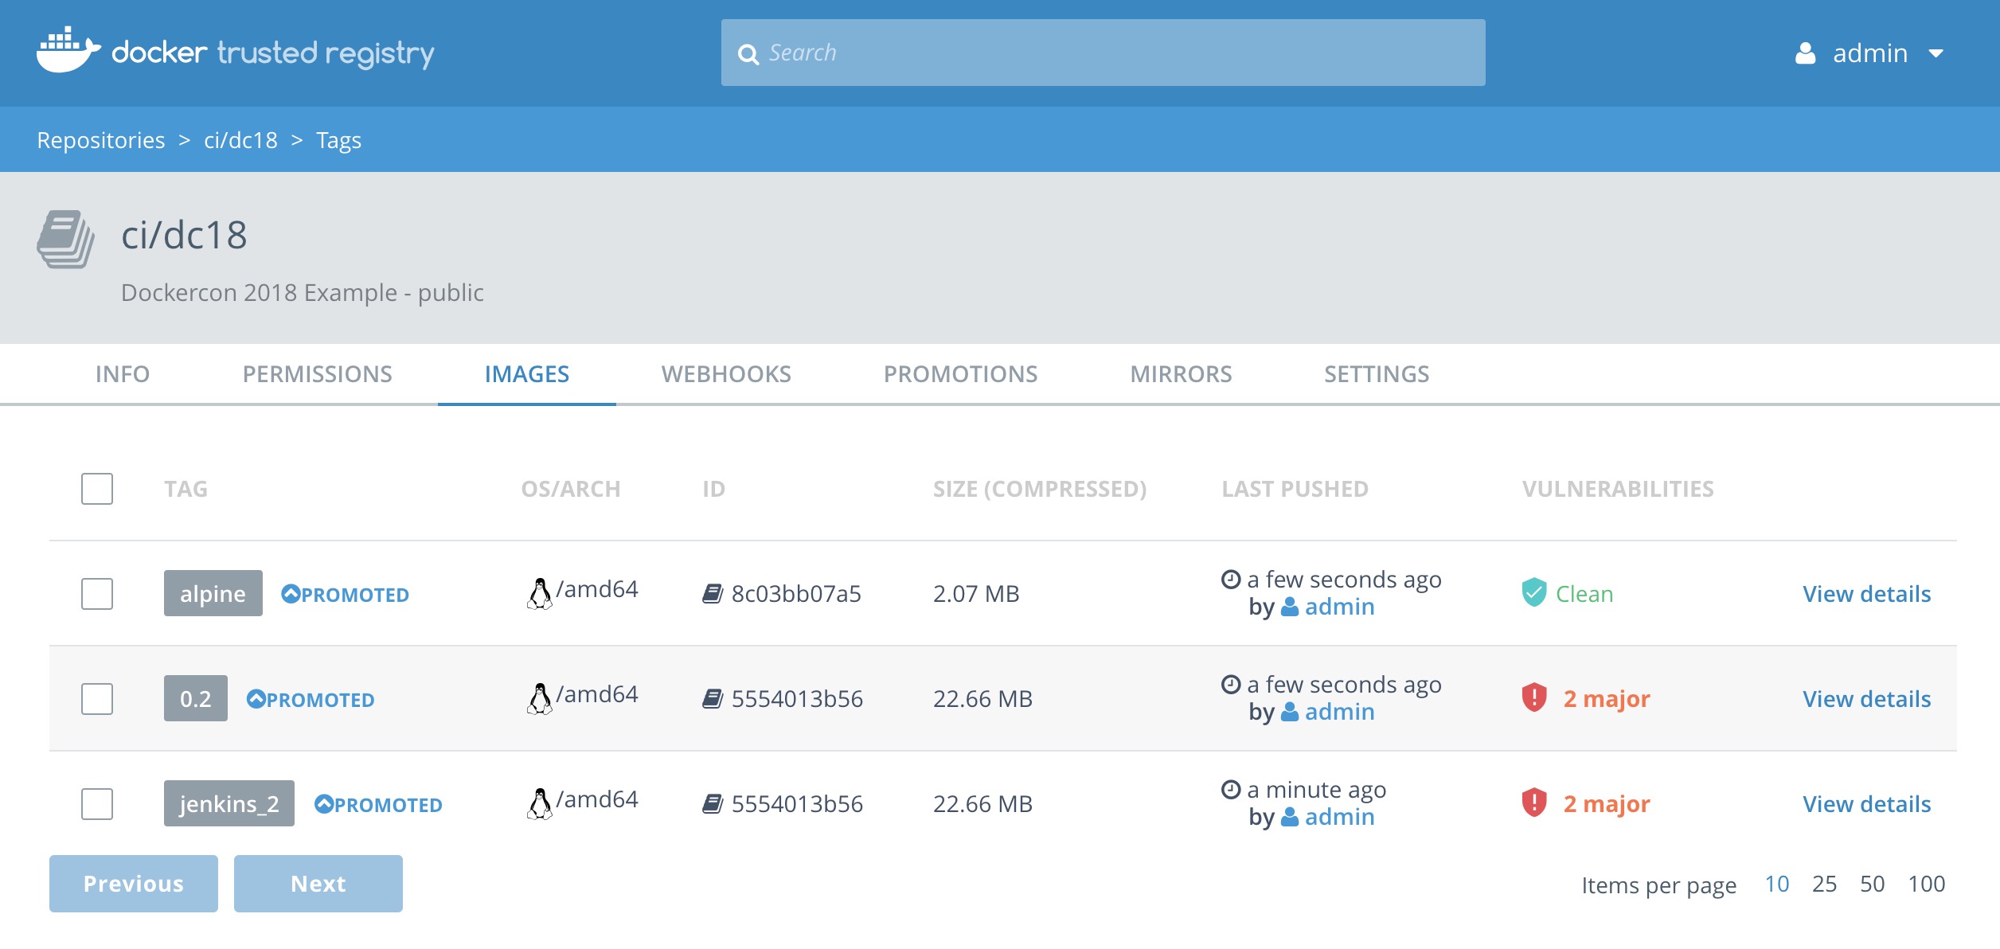Click the ci/dc18 repository stack icon
This screenshot has width=2000, height=949.
(x=65, y=239)
